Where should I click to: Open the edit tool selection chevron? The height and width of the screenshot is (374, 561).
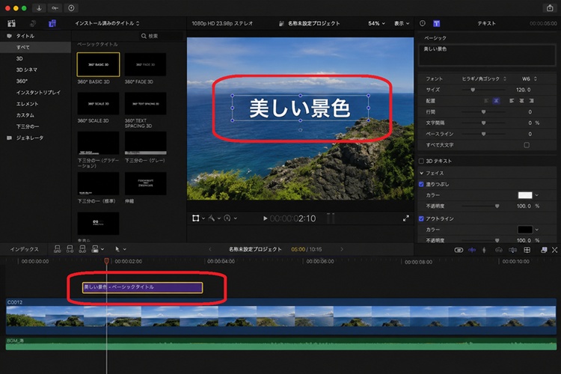click(124, 249)
